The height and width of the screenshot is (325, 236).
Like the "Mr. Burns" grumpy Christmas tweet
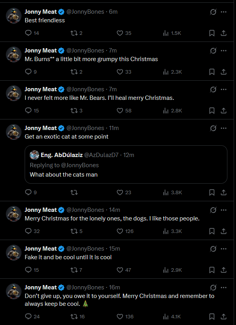pyautogui.click(x=121, y=72)
